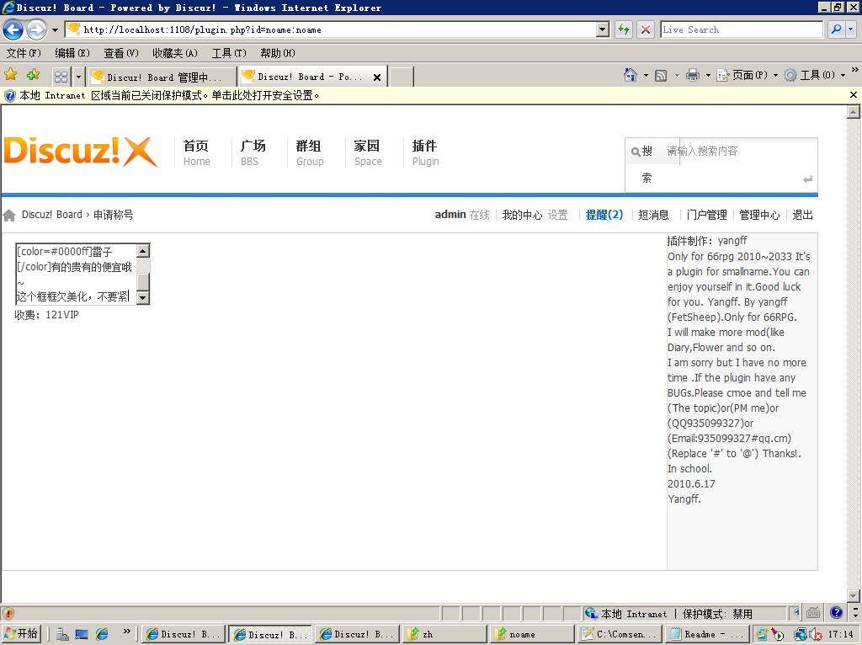Viewport: 862px width, 645px height.
Task: Open the 收藏夹(A) favorites menu
Action: (x=175, y=53)
